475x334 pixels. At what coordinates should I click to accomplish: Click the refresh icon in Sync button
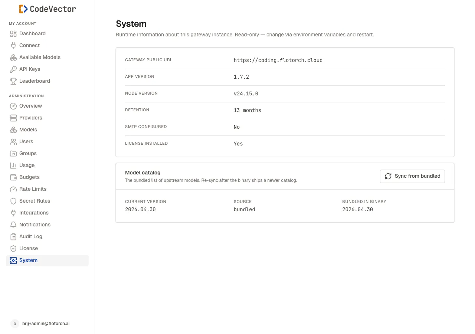click(x=388, y=176)
